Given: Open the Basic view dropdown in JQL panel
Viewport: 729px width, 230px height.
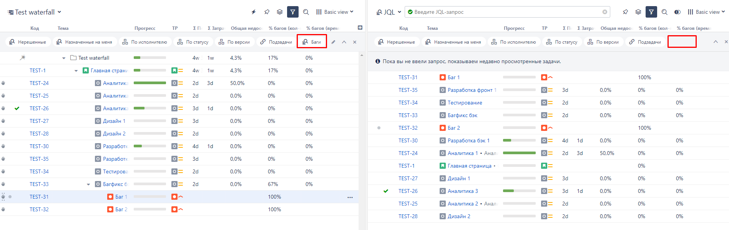Looking at the screenshot, I should pyautogui.click(x=706, y=12).
